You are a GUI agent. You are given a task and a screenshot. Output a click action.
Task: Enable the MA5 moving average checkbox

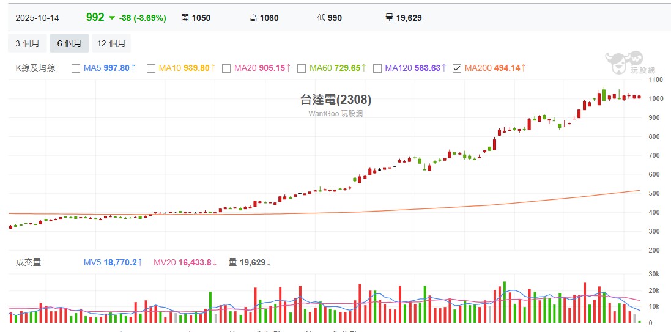pos(76,68)
